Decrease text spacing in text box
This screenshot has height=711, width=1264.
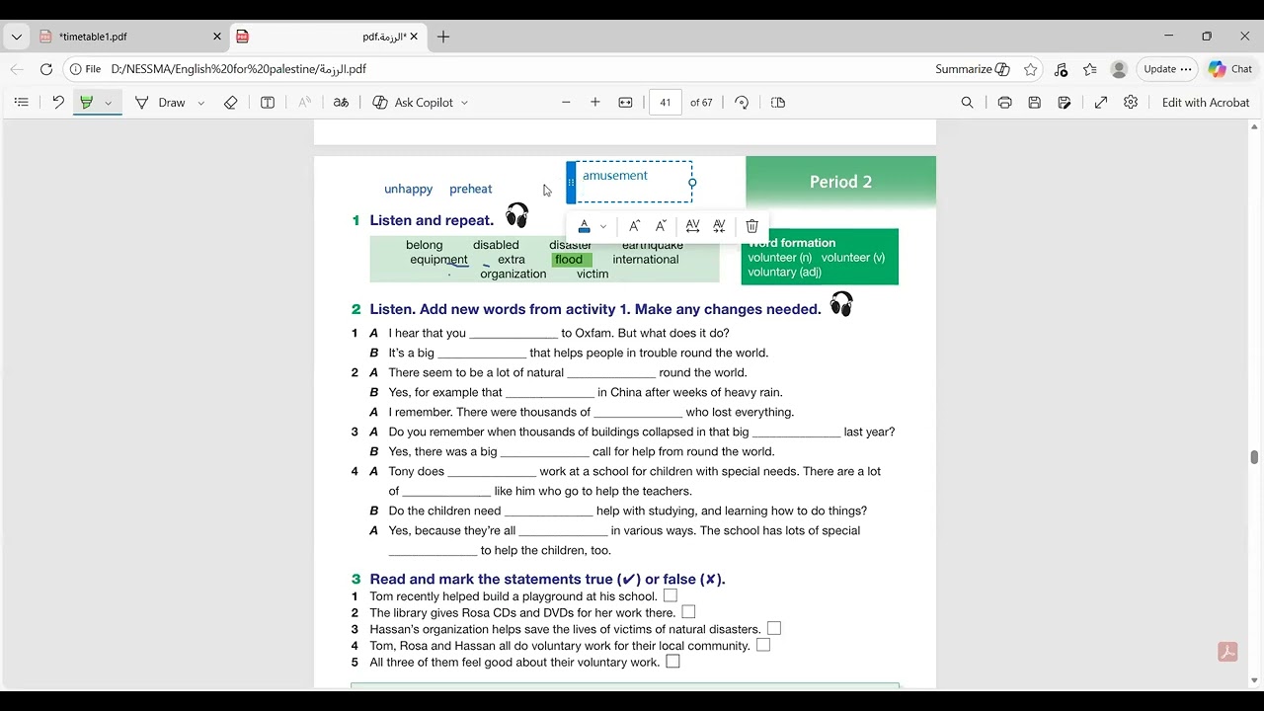[719, 226]
